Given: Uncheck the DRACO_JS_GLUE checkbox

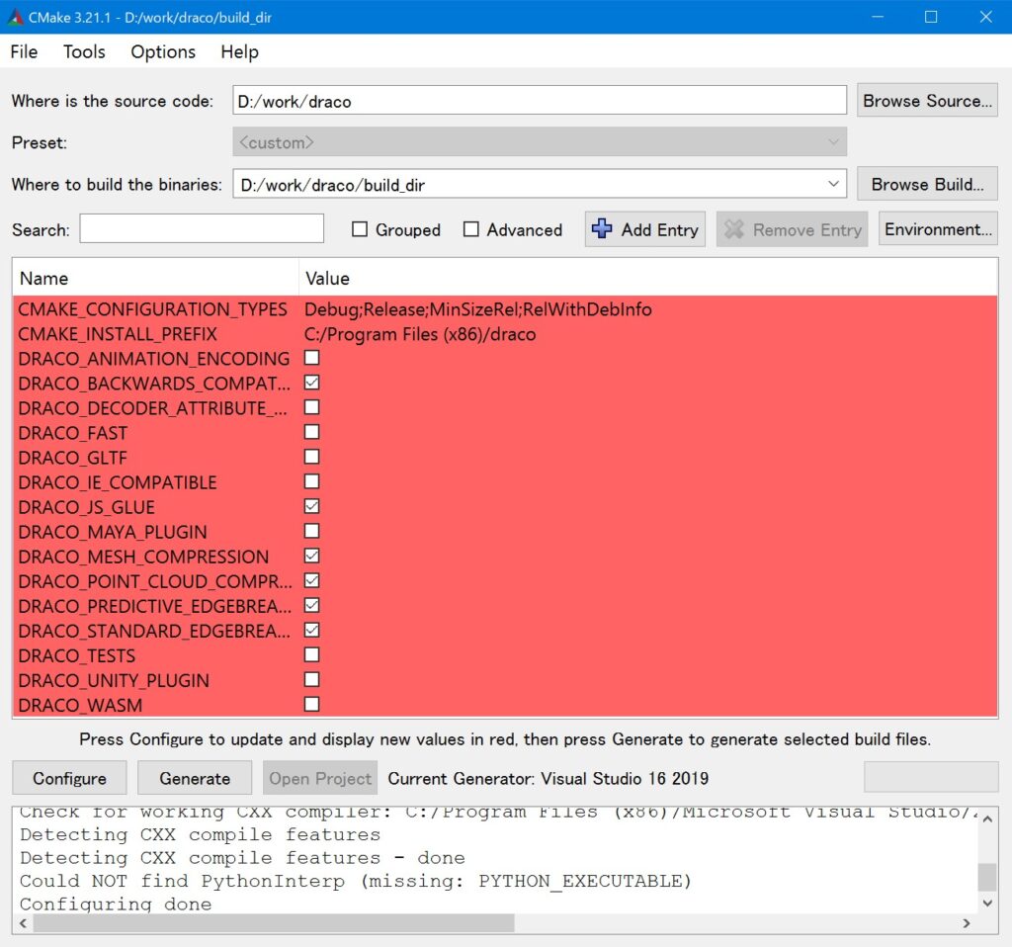Looking at the screenshot, I should point(311,506).
